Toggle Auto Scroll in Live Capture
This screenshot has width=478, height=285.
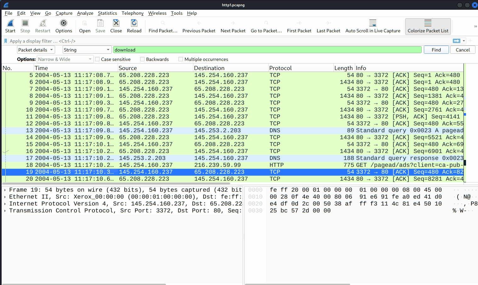pos(373,23)
